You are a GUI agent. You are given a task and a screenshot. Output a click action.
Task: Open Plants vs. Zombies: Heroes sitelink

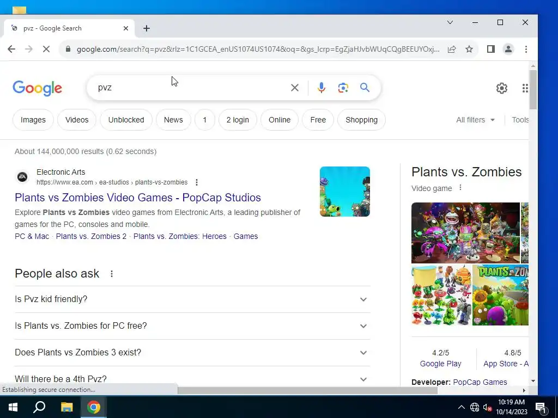[x=180, y=236]
